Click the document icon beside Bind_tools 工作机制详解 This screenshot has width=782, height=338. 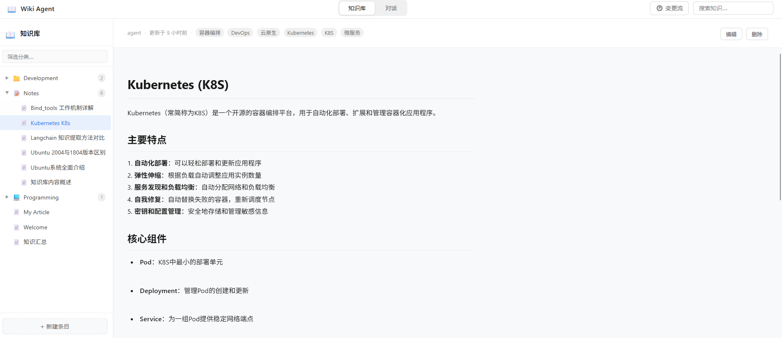pos(24,108)
